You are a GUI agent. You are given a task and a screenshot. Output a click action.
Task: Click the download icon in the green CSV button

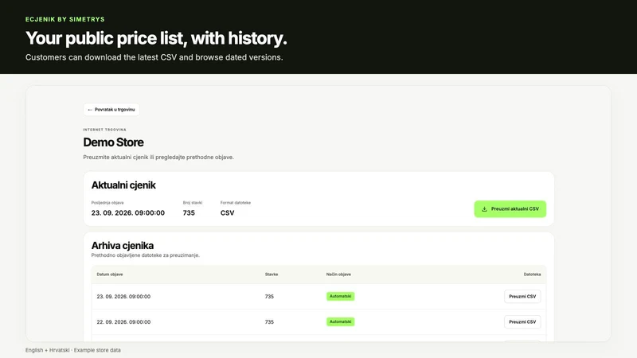484,209
